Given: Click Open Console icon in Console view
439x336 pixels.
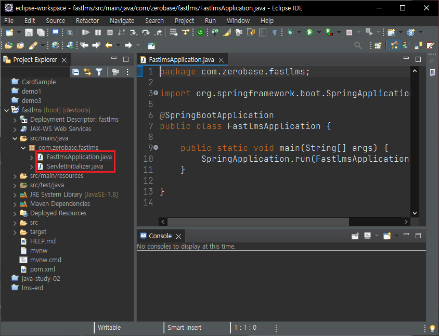Looking at the screenshot, I should (387, 236).
